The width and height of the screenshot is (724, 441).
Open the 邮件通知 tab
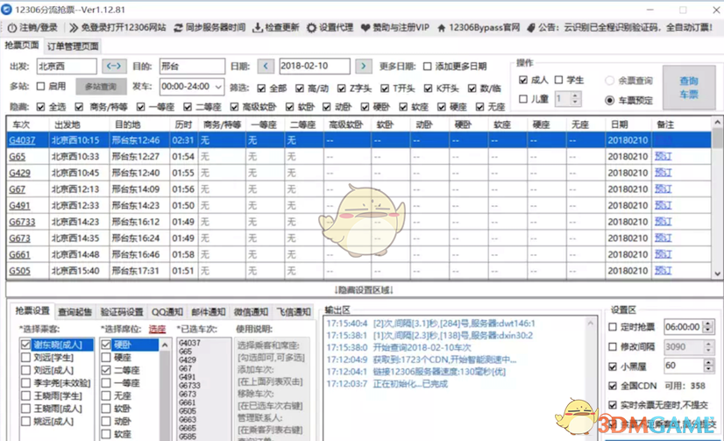[209, 312]
